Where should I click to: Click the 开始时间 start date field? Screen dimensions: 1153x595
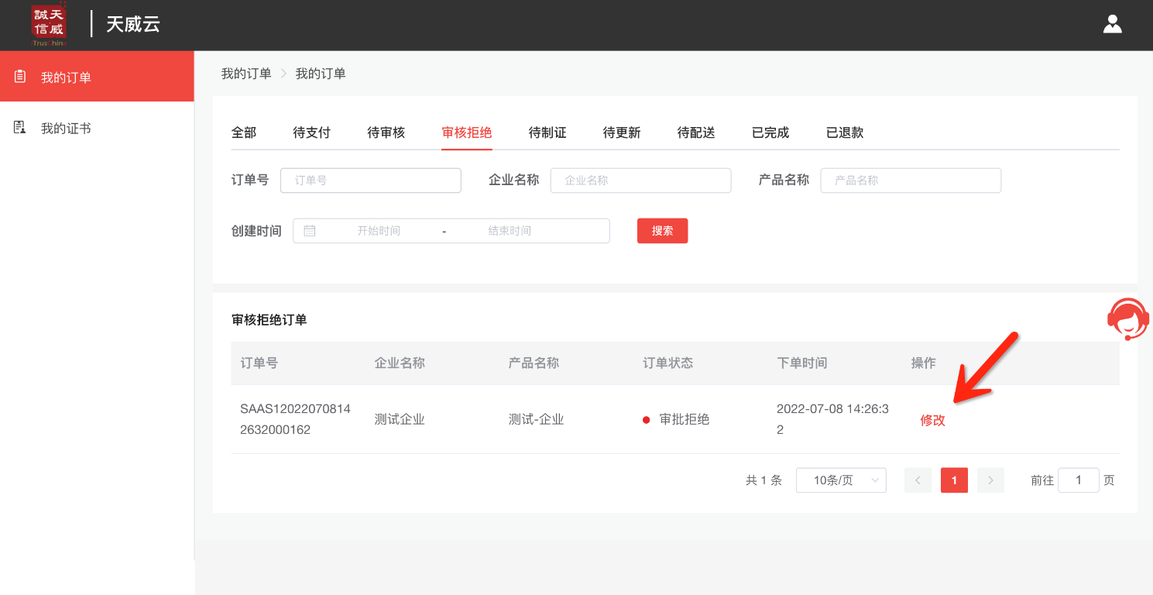pos(379,231)
